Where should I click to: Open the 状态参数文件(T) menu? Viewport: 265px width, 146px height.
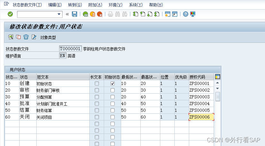tap(27, 5)
